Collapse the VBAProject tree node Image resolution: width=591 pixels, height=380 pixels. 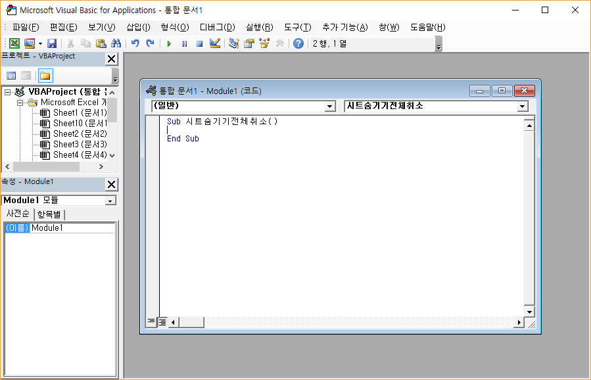pyautogui.click(x=7, y=92)
